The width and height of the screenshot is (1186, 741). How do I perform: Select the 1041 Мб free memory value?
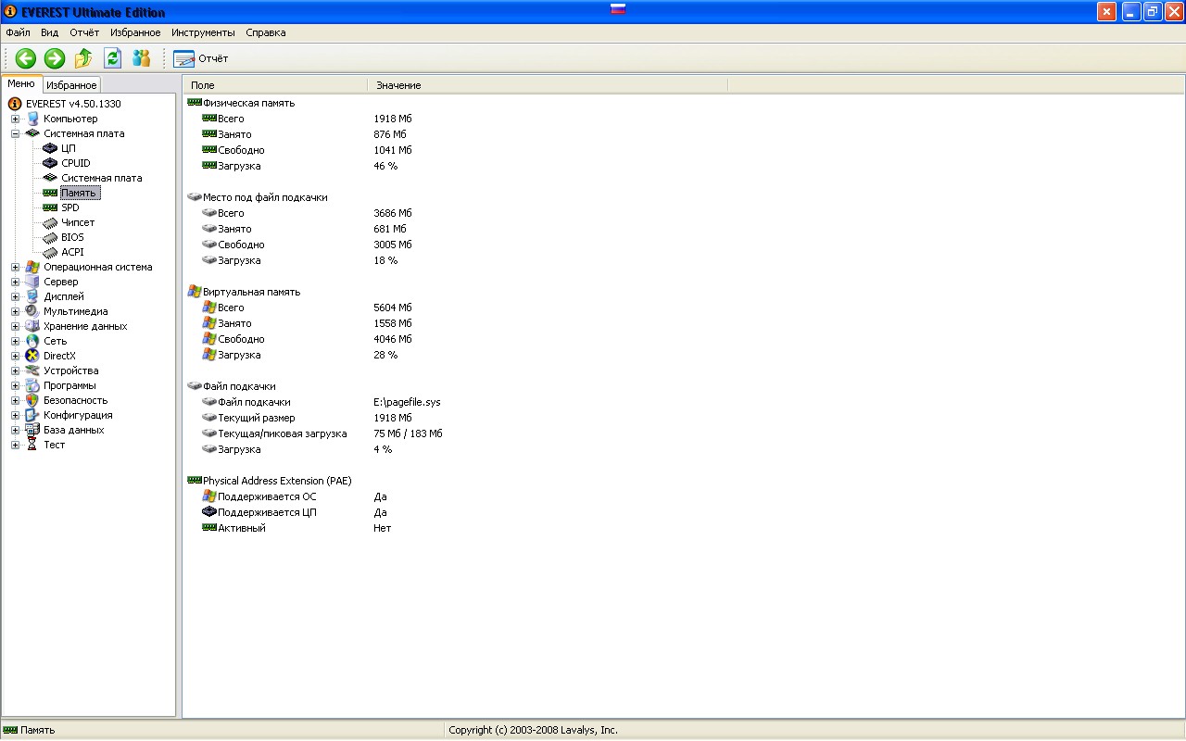[x=393, y=150]
